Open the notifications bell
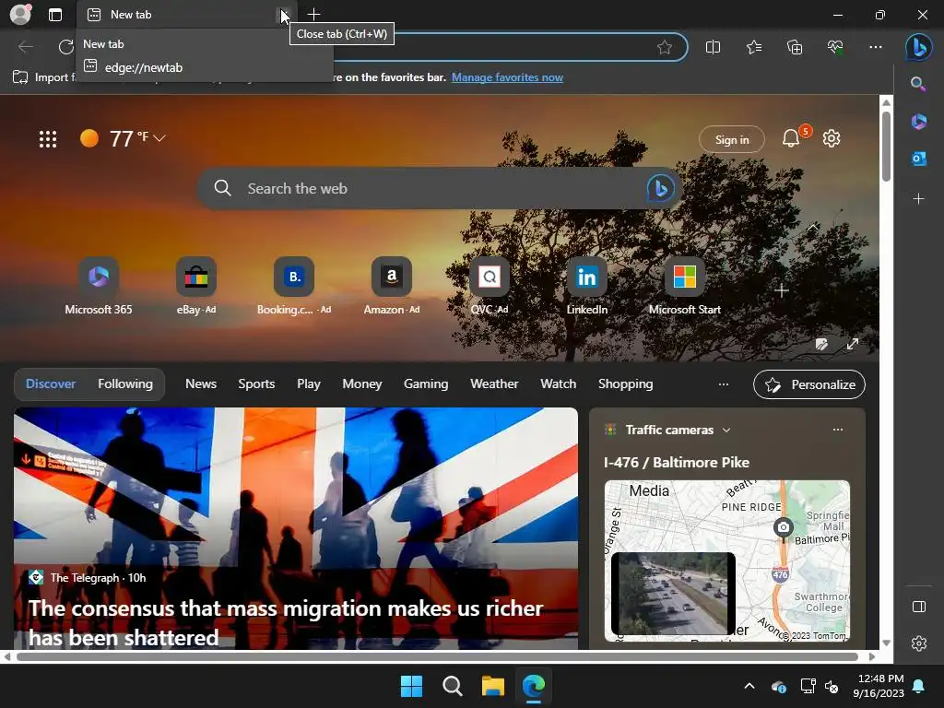944x708 pixels. 791,139
